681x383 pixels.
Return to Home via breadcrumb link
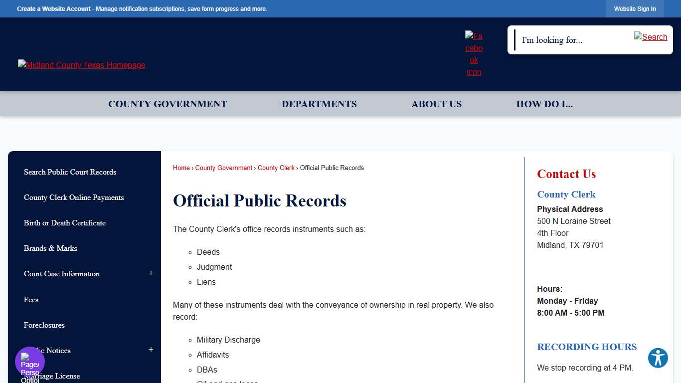(181, 168)
